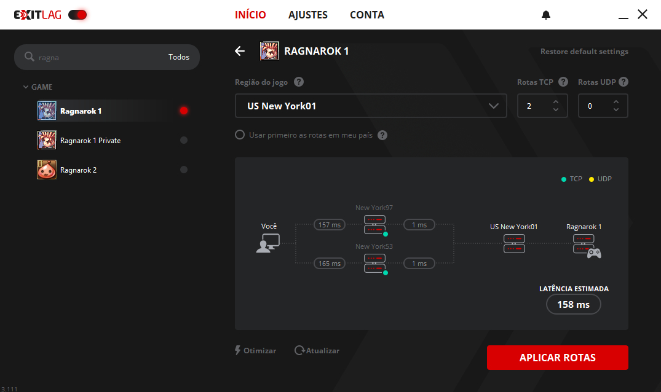
Task: Go back using the left arrow icon
Action: click(x=240, y=51)
